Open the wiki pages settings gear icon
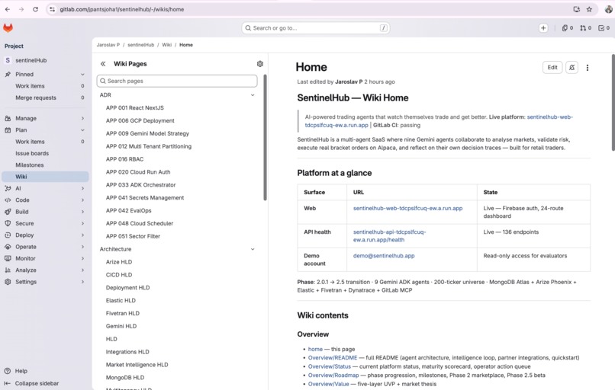Image resolution: width=615 pixels, height=390 pixels. (x=259, y=64)
